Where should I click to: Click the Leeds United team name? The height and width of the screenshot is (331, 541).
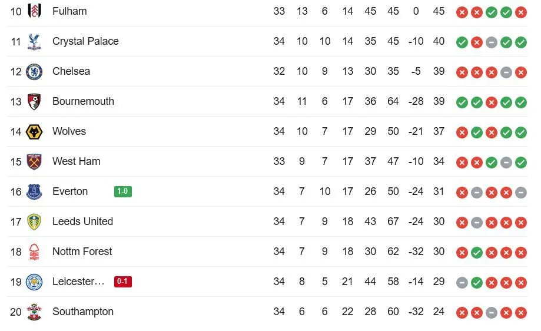(82, 221)
